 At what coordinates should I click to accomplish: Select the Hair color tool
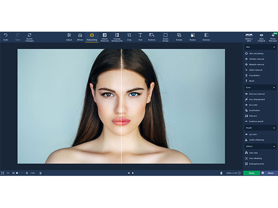(251, 153)
